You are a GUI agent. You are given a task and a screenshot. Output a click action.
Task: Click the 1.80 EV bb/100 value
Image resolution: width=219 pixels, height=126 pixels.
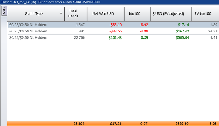pyautogui.click(x=214, y=25)
